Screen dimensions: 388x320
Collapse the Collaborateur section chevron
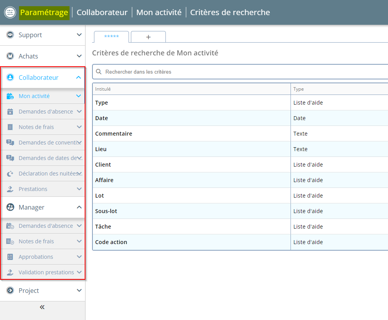pos(79,77)
